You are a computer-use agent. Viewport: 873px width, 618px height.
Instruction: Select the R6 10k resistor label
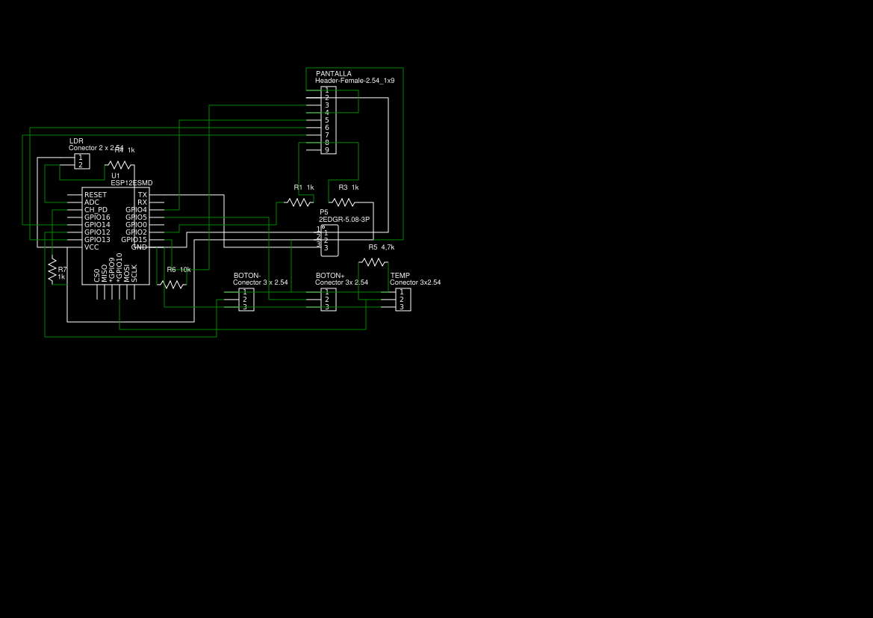point(178,270)
